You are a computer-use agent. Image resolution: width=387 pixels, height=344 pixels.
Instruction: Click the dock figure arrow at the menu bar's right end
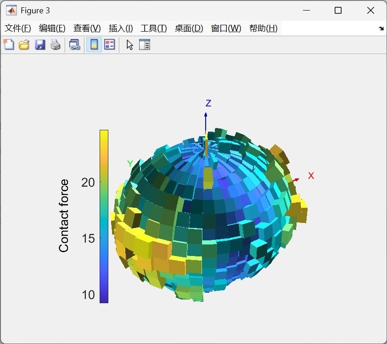click(x=381, y=28)
